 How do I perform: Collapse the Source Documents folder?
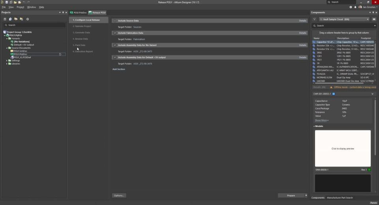[7, 48]
